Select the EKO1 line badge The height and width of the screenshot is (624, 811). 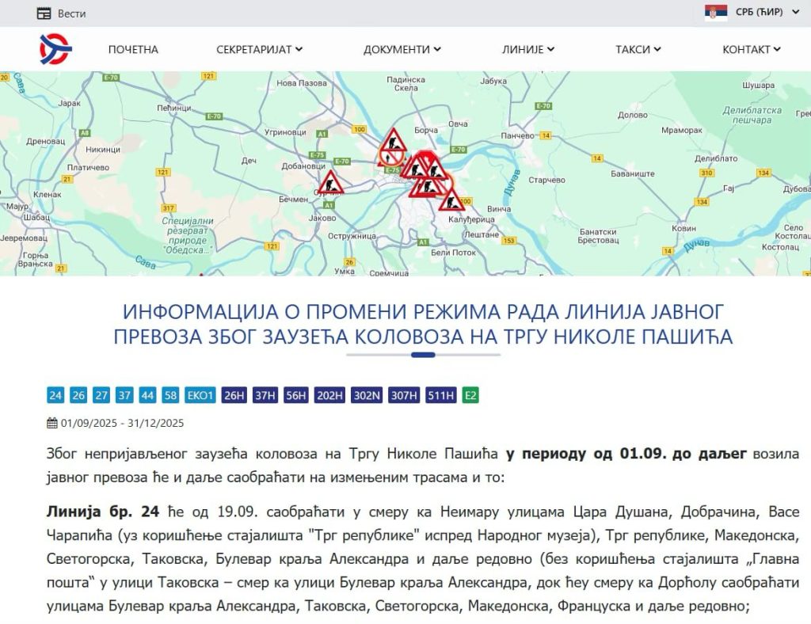tap(200, 395)
